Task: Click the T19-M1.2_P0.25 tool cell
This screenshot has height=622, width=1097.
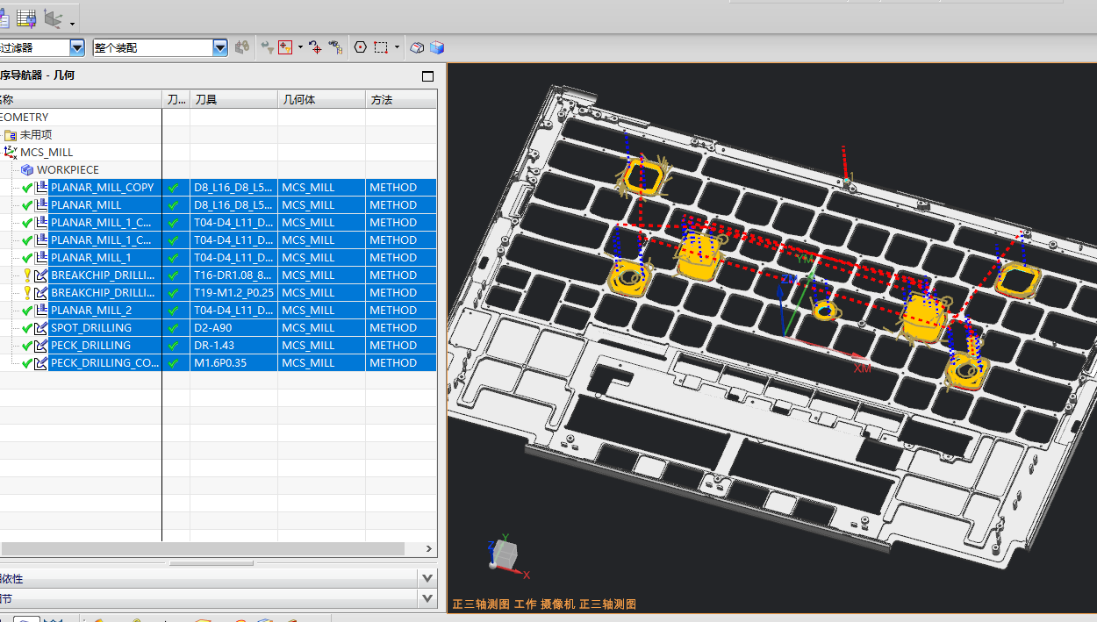Action: [234, 293]
